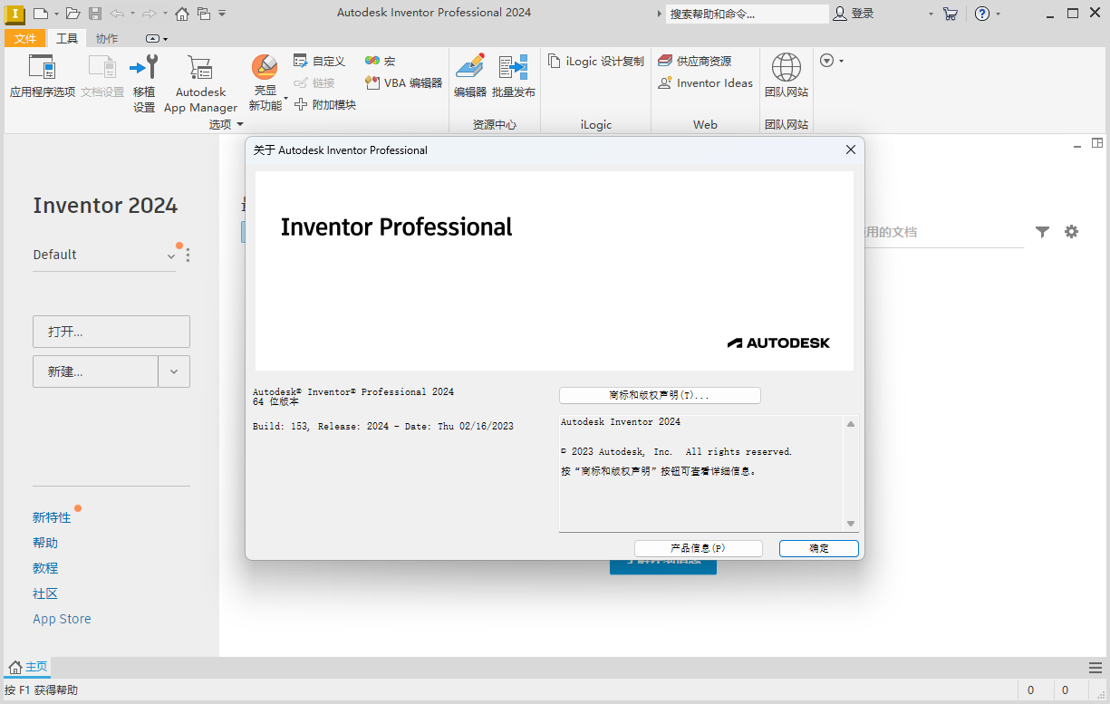Open 新特性 link
This screenshot has width=1110, height=704.
click(52, 517)
